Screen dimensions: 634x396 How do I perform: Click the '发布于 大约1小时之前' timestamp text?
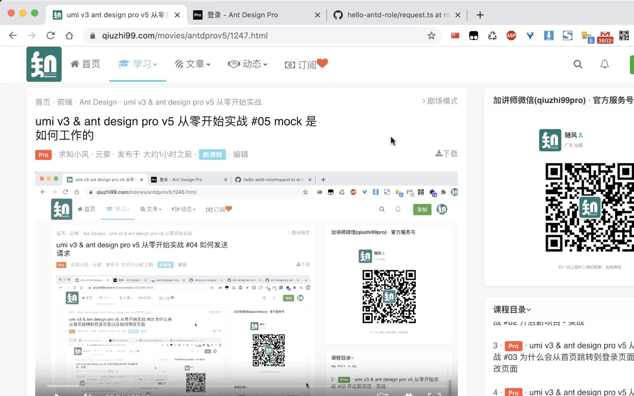[155, 154]
